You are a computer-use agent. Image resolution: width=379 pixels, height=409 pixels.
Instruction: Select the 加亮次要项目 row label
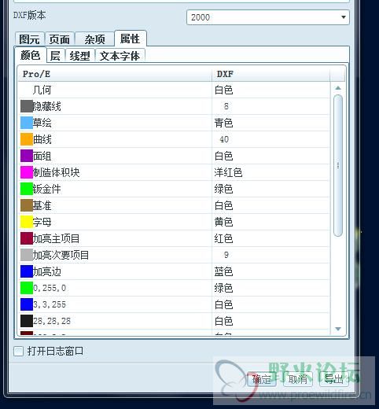pyautogui.click(x=61, y=255)
